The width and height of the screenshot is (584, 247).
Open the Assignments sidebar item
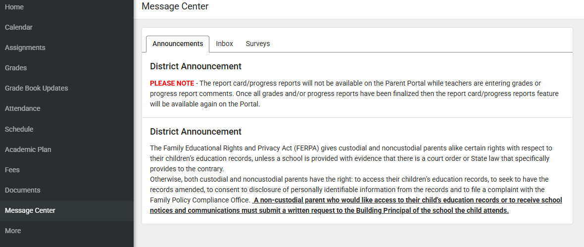(25, 48)
